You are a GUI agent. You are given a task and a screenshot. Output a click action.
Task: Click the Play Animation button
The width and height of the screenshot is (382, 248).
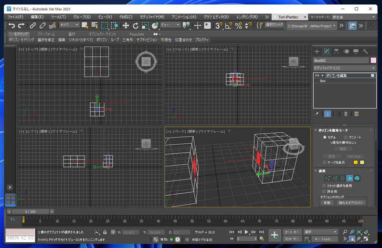pos(246,232)
